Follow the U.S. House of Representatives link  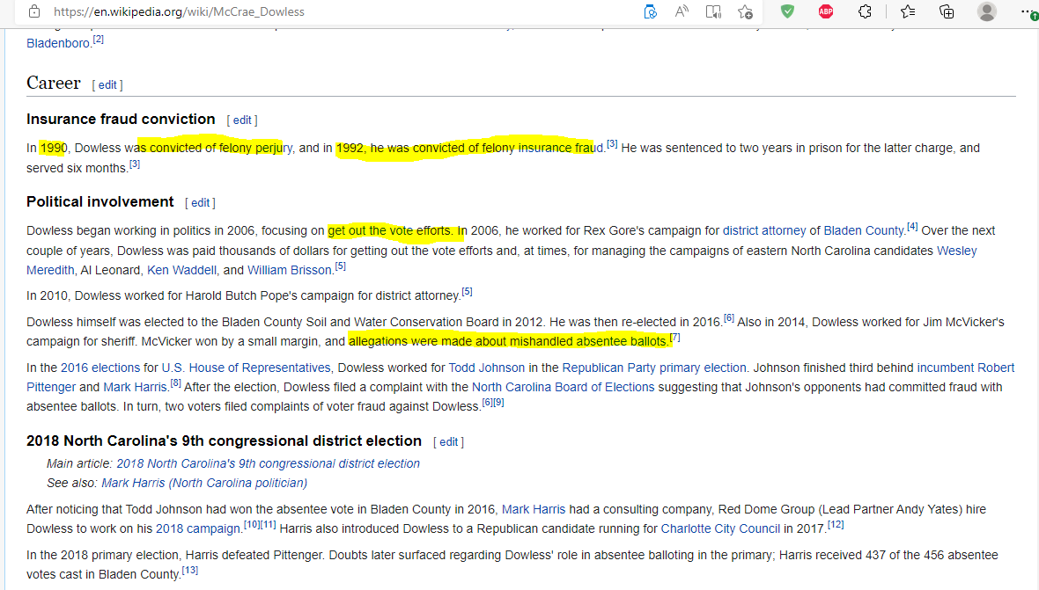coord(246,367)
